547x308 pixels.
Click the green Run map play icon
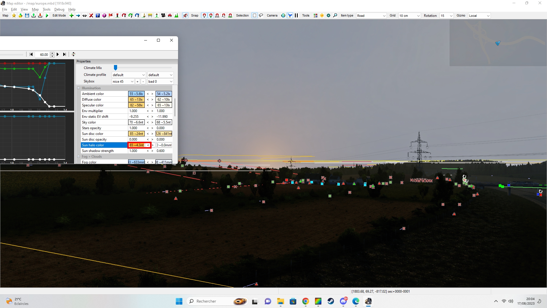click(47, 16)
